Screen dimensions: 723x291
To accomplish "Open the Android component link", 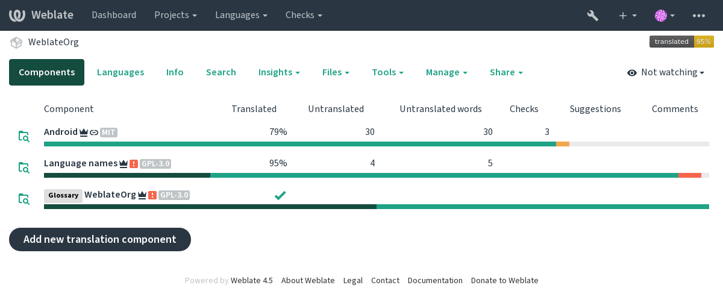I will click(x=61, y=132).
